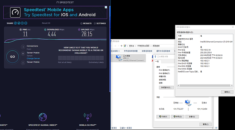Click 網路連線 breadcrumb in address bar

click(x=156, y=46)
